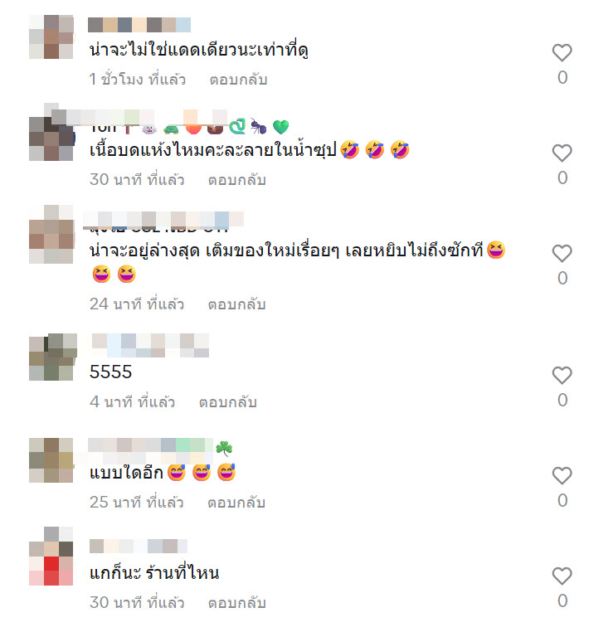Reply to the 1 ชั่วโมง ที่แล้ว comment

coord(238,79)
